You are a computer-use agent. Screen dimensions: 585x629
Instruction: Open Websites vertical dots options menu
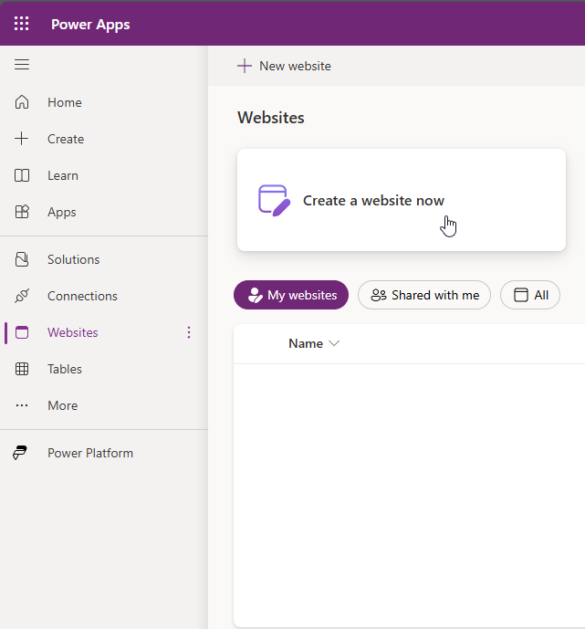tap(189, 332)
